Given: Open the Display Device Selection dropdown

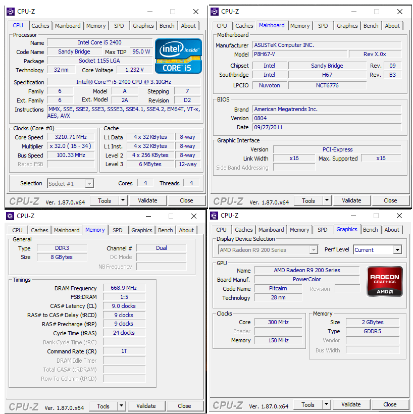Looking at the screenshot, I should click(313, 249).
